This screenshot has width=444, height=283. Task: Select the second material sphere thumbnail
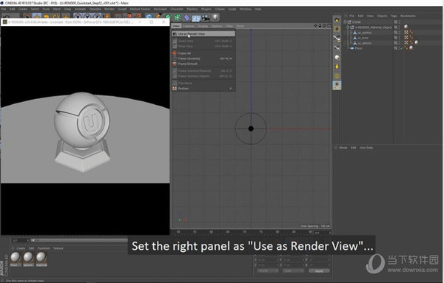coord(28,259)
